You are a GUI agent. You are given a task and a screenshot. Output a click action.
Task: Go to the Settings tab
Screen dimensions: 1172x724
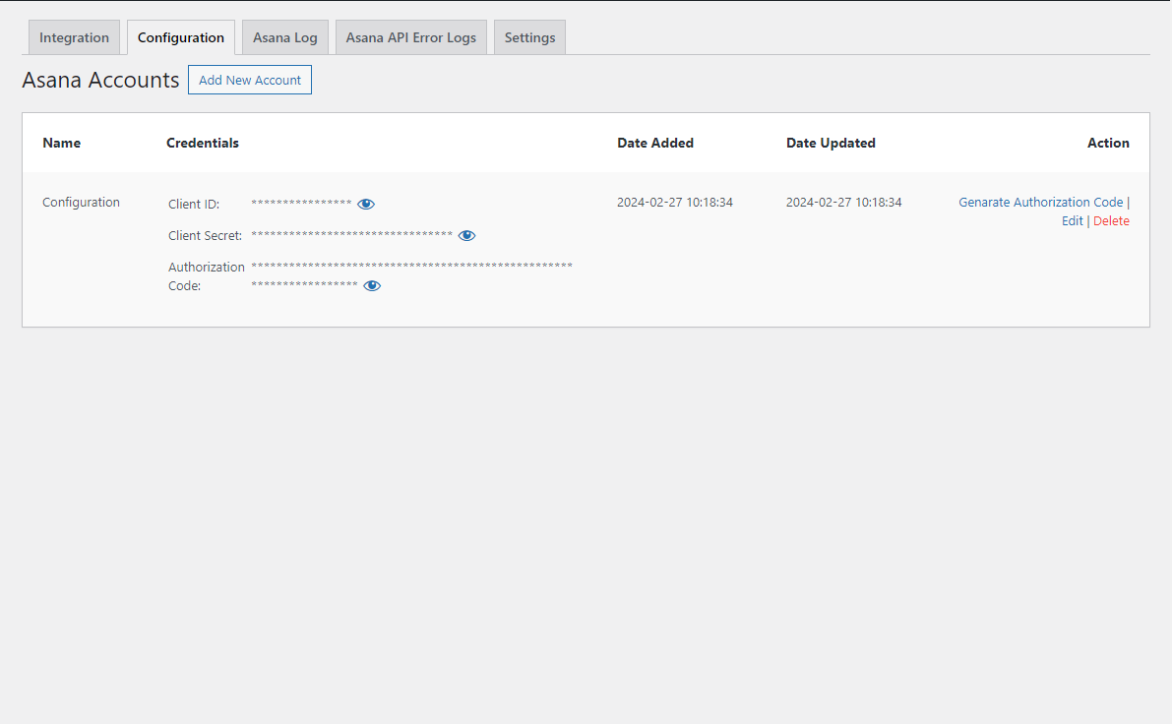point(530,37)
